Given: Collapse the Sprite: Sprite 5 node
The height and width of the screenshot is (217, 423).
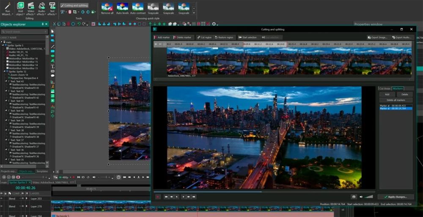Looking at the screenshot, I should point(3,45).
